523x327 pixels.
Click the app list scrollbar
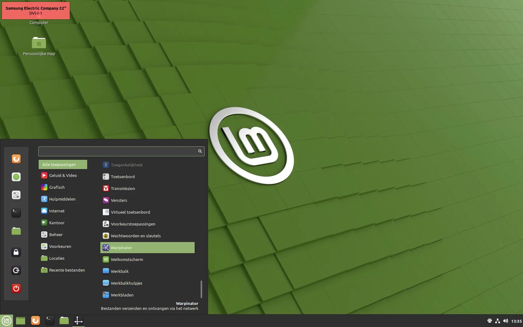pos(202,290)
